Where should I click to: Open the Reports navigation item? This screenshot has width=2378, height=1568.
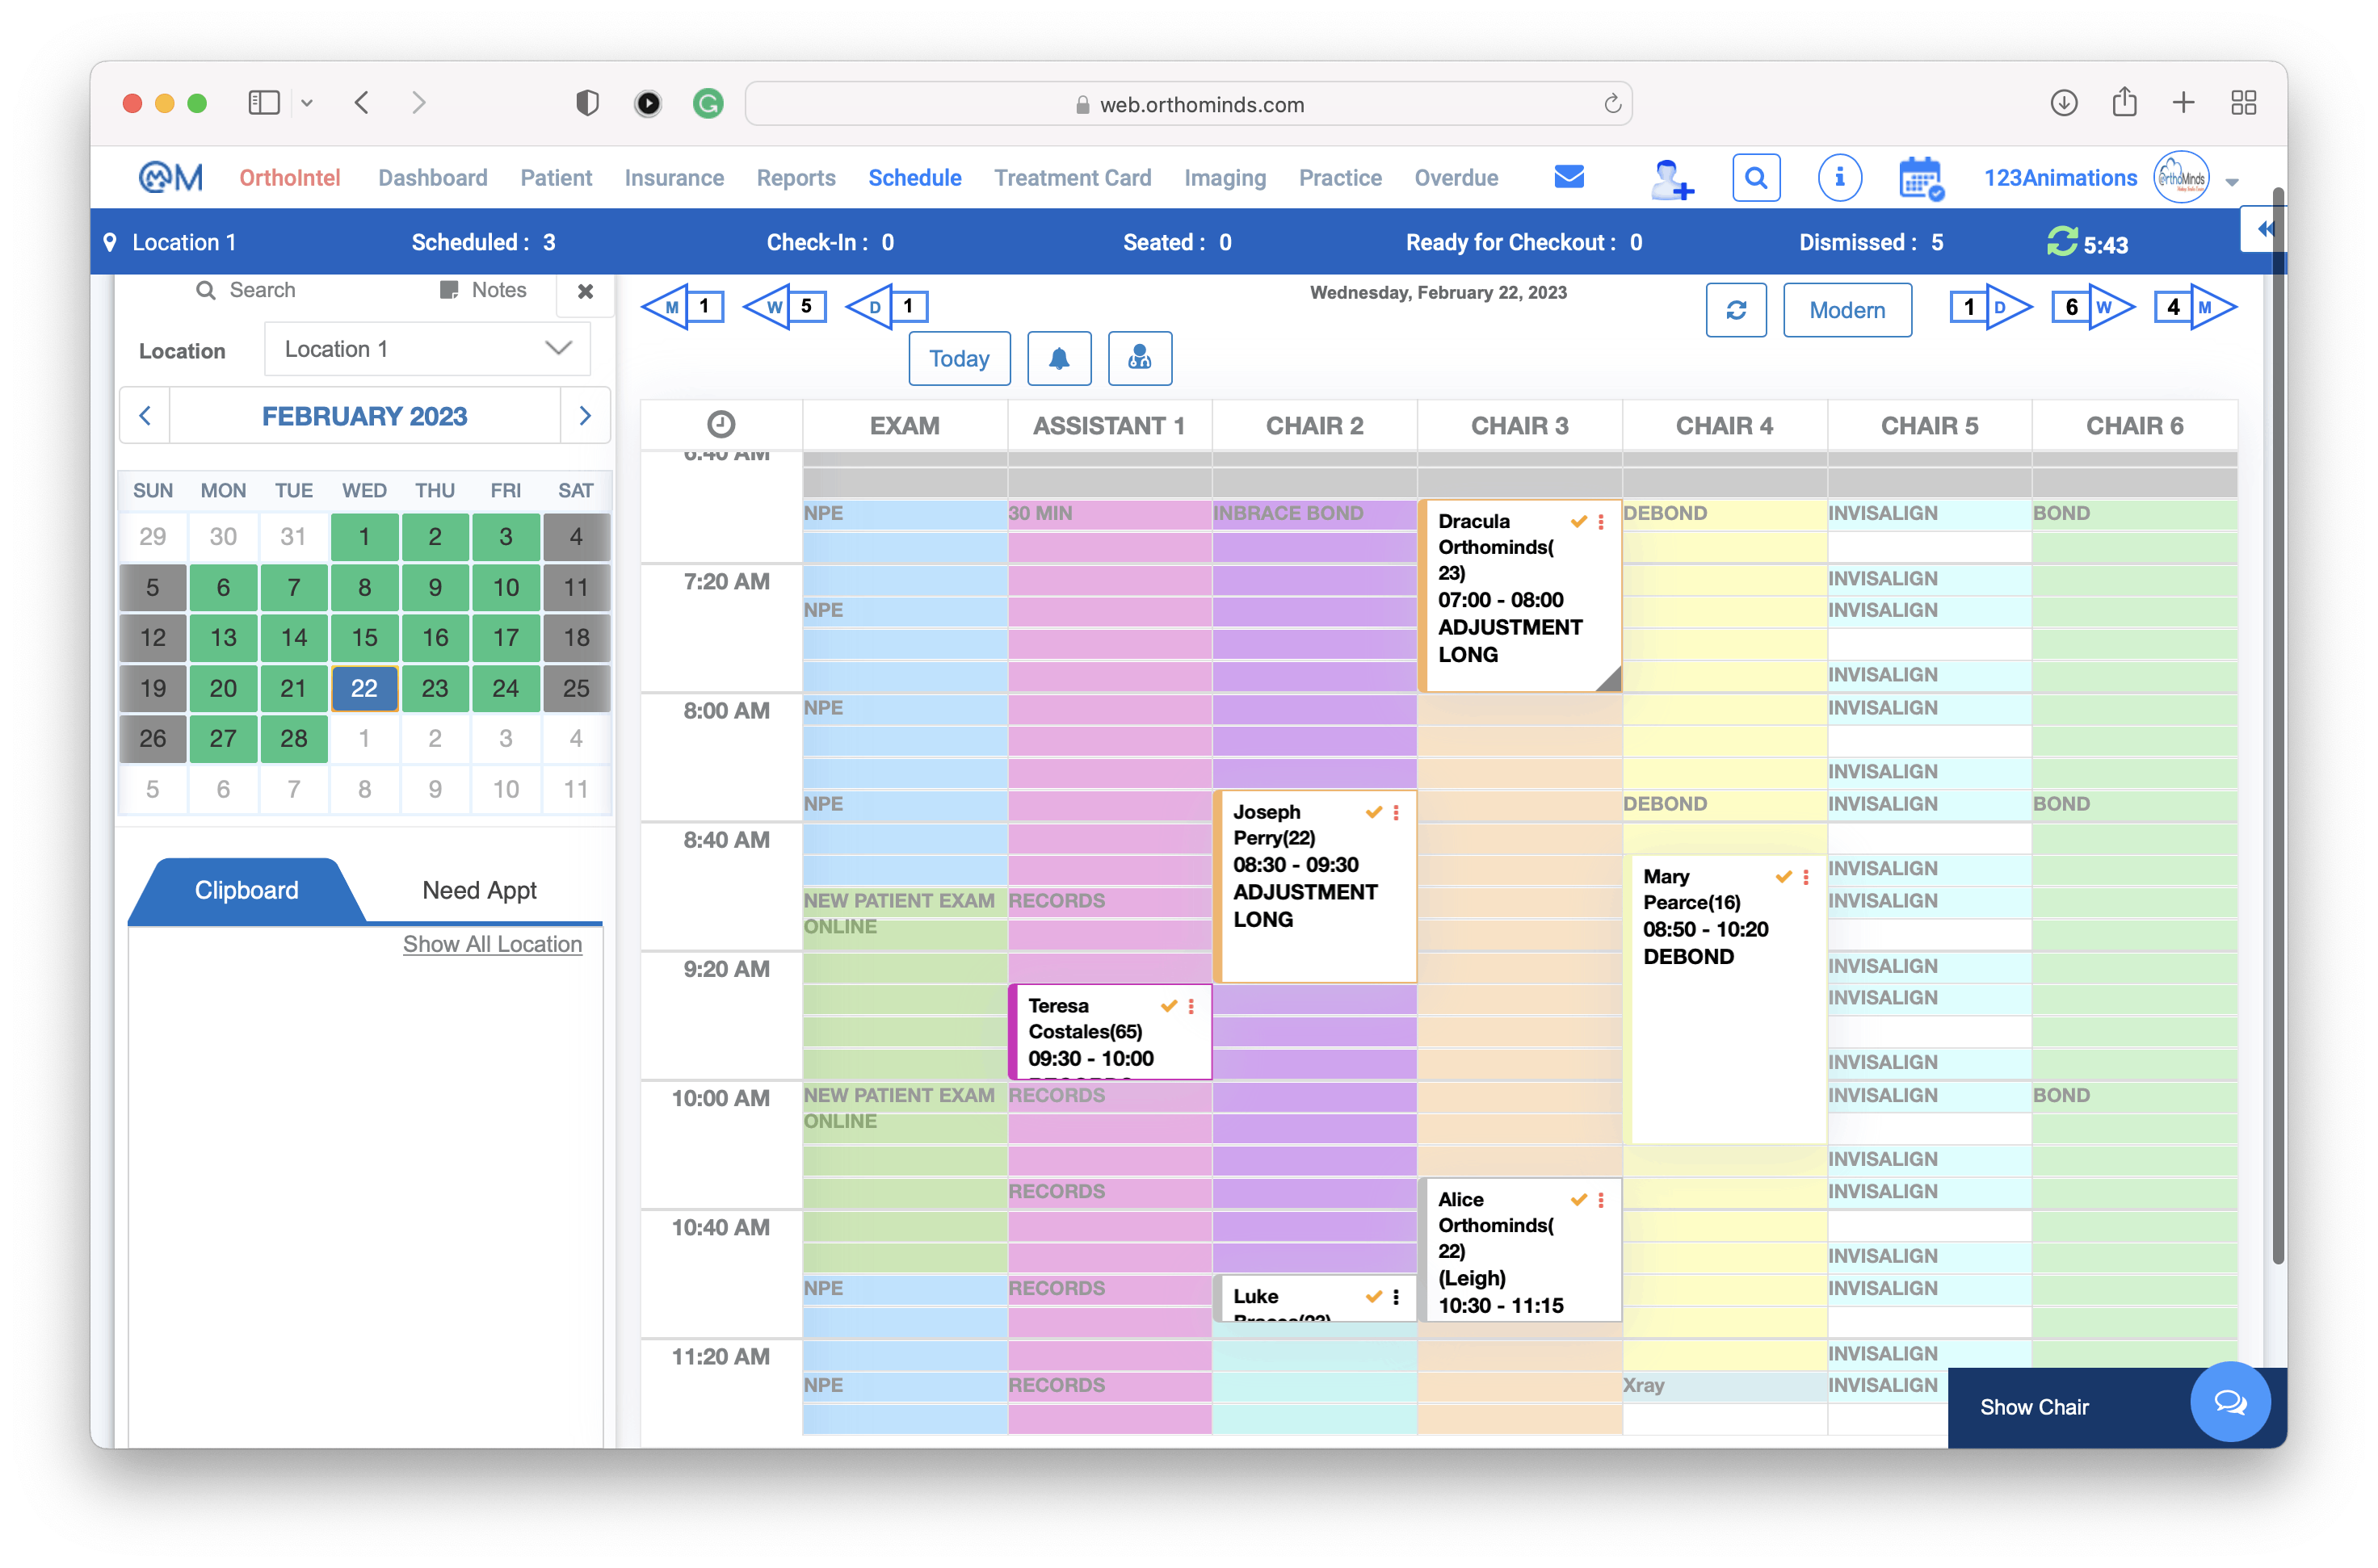click(796, 177)
